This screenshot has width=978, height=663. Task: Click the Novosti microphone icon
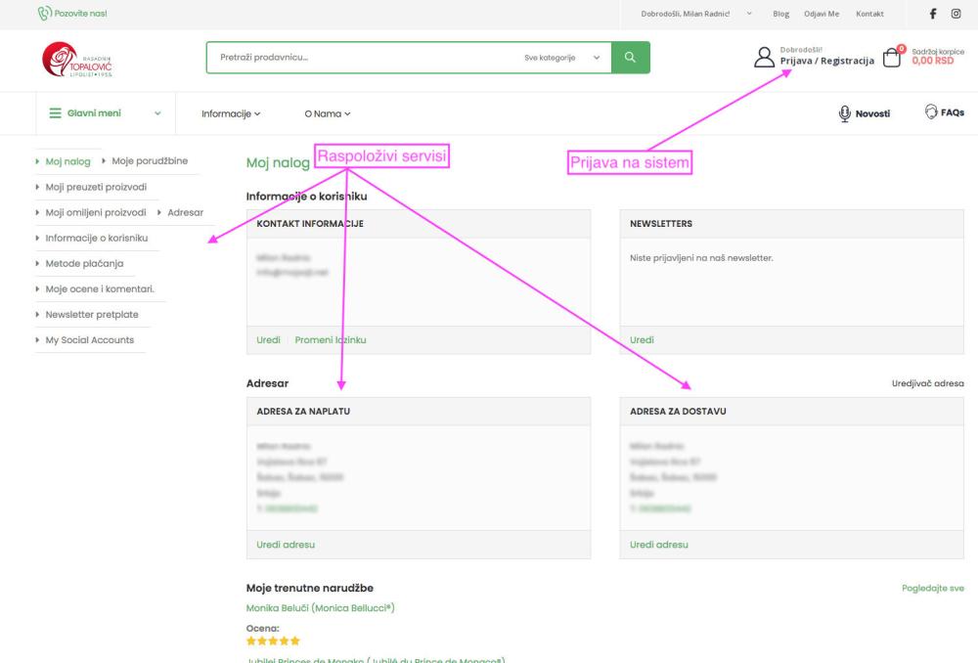[844, 113]
